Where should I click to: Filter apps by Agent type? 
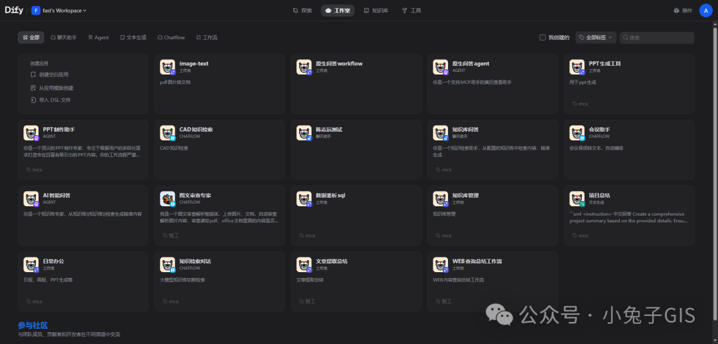coord(98,37)
